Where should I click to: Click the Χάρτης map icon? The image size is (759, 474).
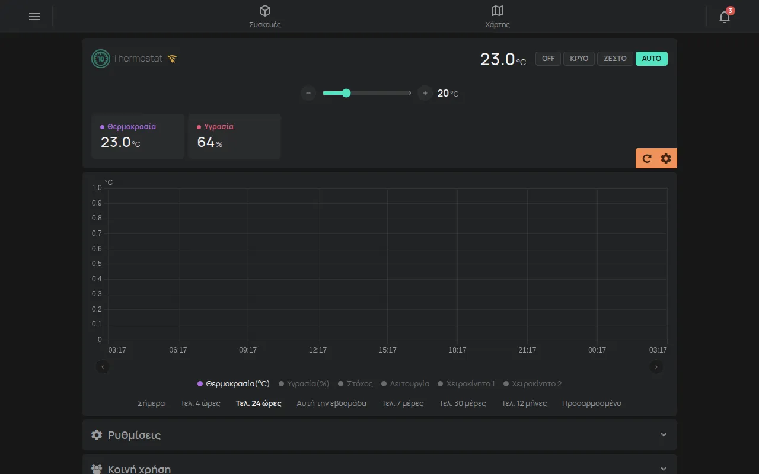pyautogui.click(x=498, y=11)
